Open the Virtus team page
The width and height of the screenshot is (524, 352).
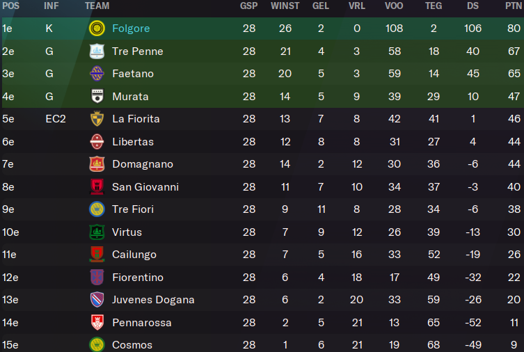127,232
